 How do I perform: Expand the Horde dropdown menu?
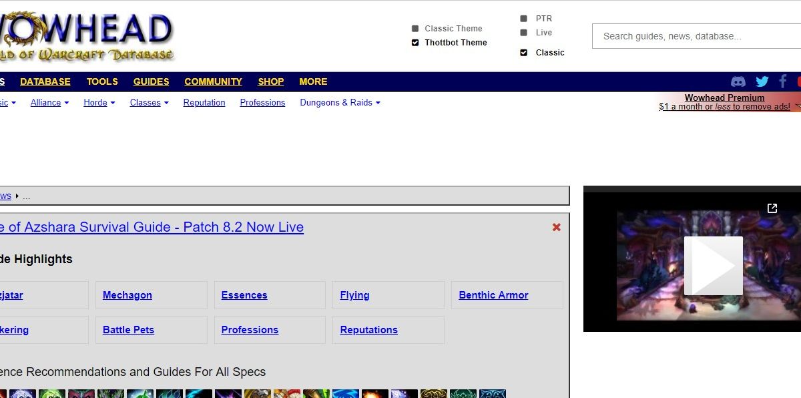pos(99,103)
